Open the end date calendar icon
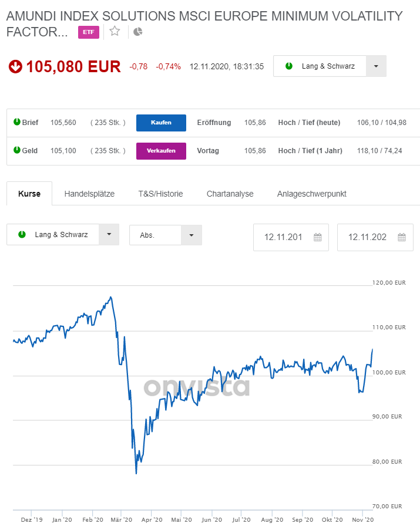 (x=402, y=237)
